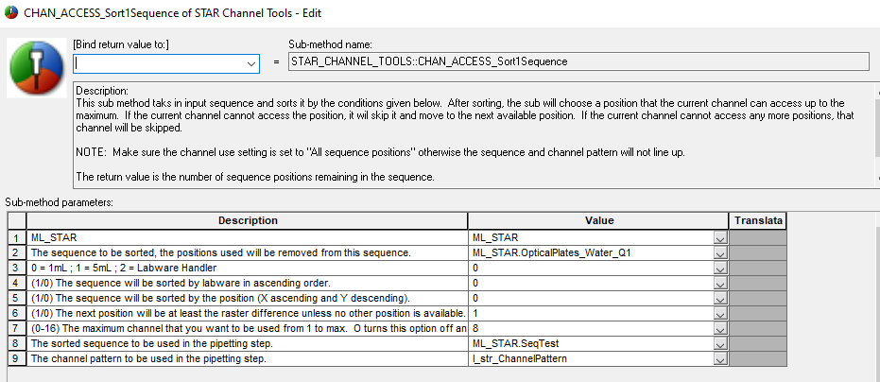Expand the ML_STAR value dropdown in row 1
Screen dimensions: 880x382
[x=719, y=238]
